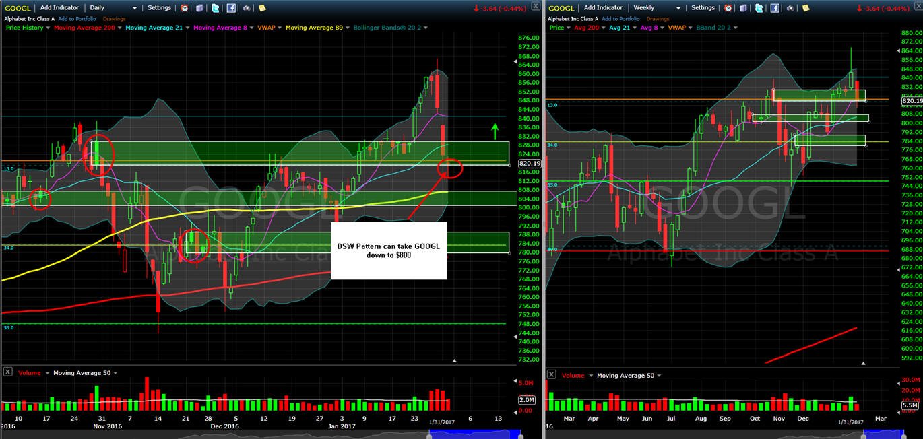Click the GOOGL ticker symbol on the Daily chart

tap(18, 8)
